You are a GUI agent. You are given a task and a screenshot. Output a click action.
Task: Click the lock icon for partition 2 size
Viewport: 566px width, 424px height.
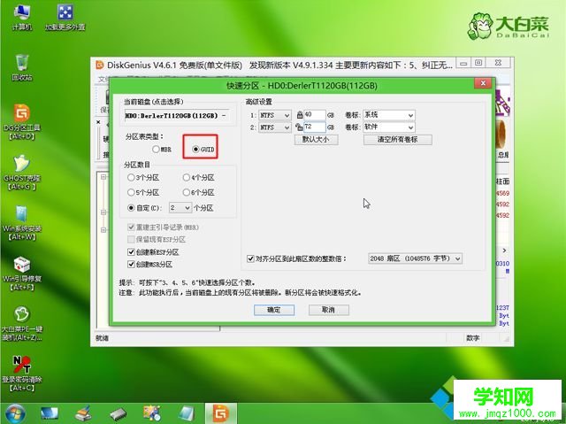(x=299, y=127)
